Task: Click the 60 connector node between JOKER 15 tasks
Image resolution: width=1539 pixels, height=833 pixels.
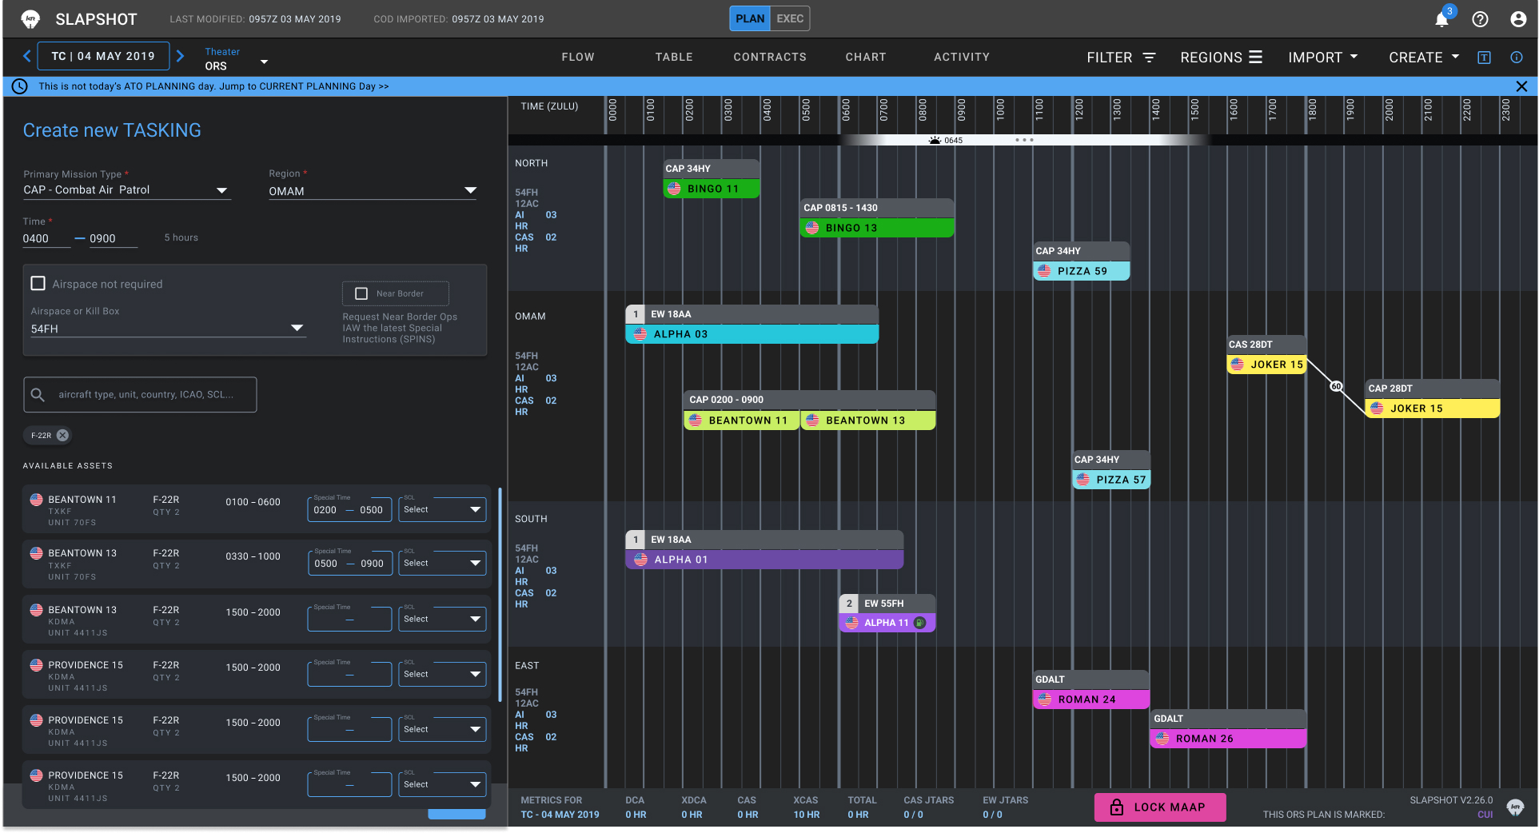Action: pyautogui.click(x=1336, y=386)
